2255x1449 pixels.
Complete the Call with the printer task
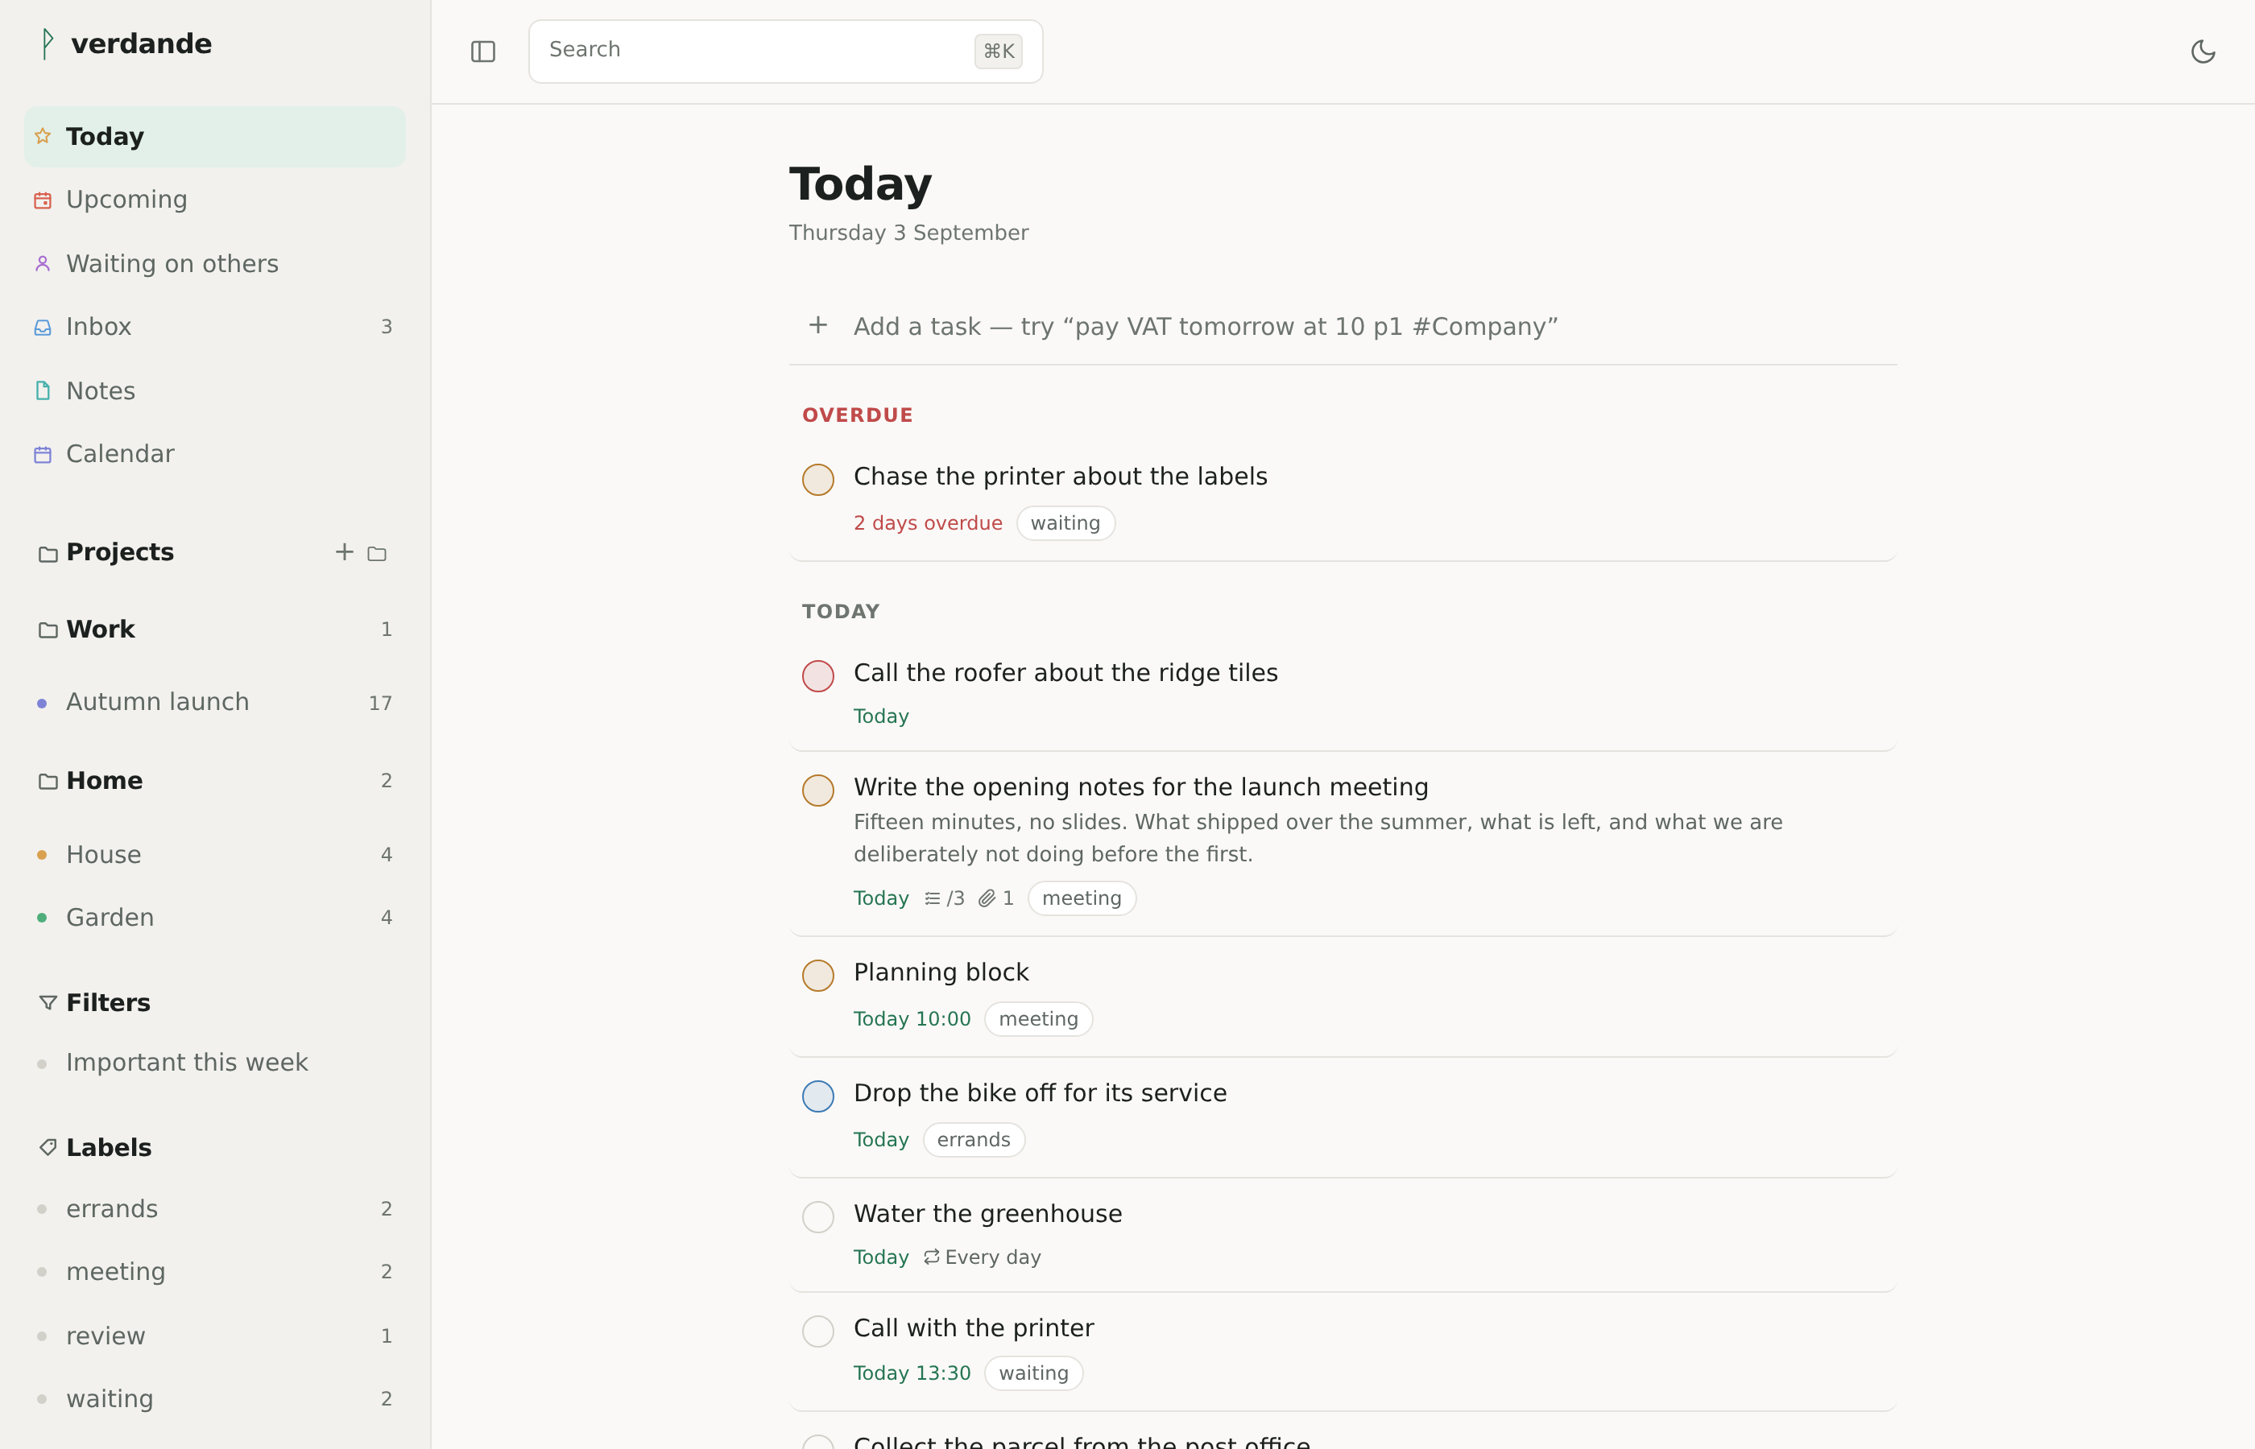(x=818, y=1331)
